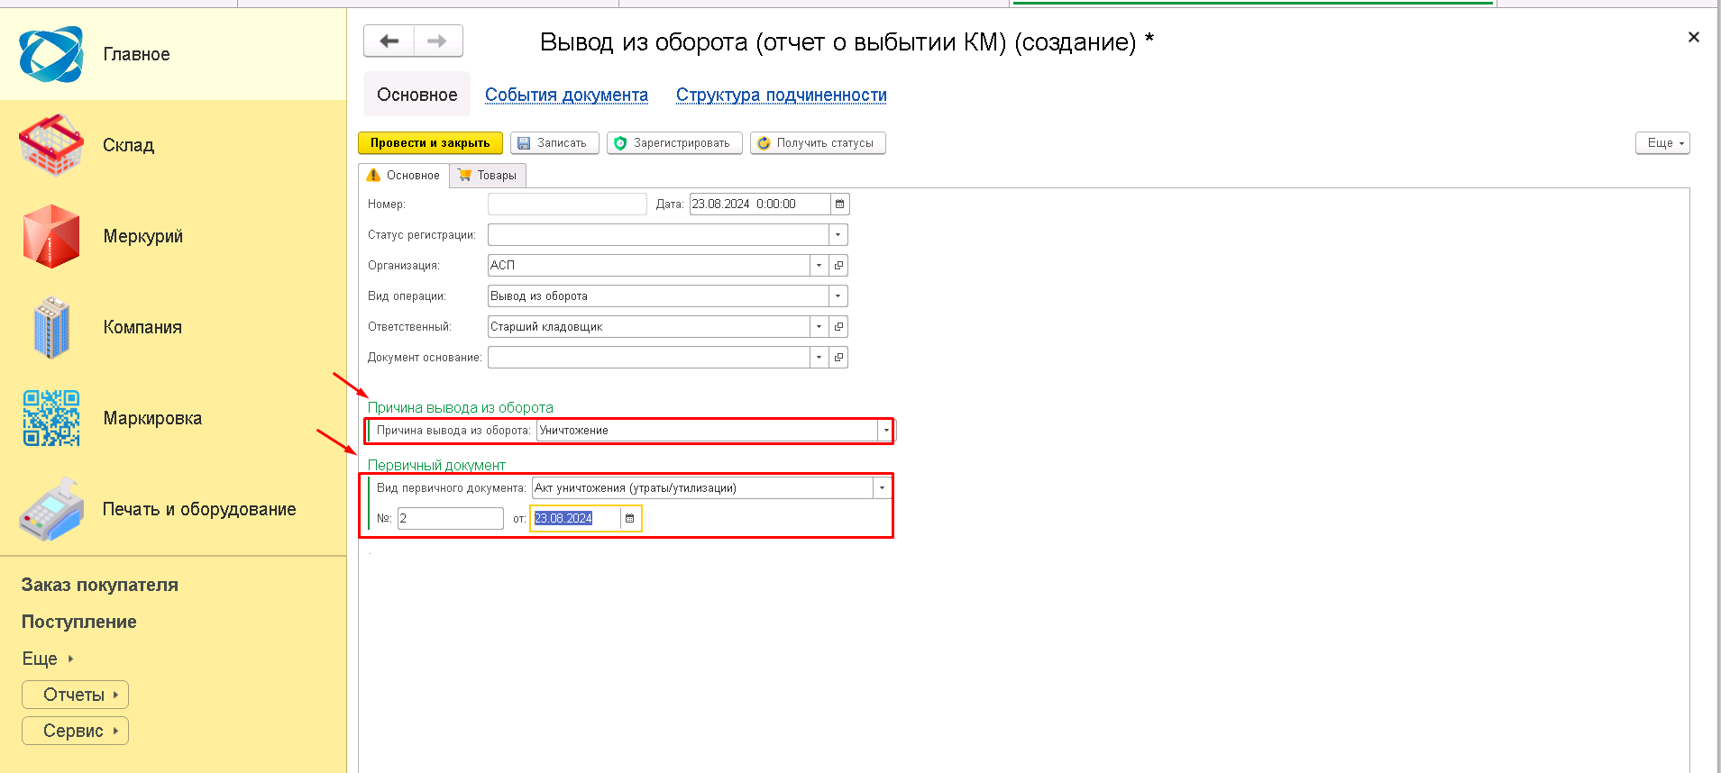This screenshot has height=773, width=1721.
Task: Open the Маркировка QR code icon
Action: (51, 418)
